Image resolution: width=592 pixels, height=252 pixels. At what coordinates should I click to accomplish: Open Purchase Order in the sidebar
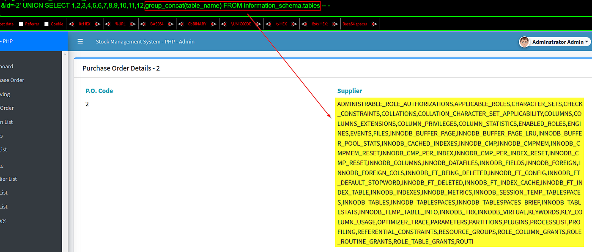(12, 80)
